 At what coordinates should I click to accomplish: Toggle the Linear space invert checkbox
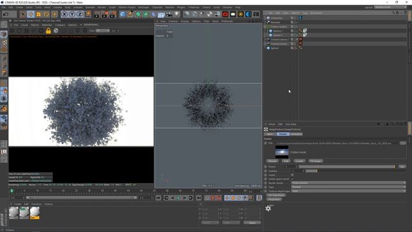(292, 179)
